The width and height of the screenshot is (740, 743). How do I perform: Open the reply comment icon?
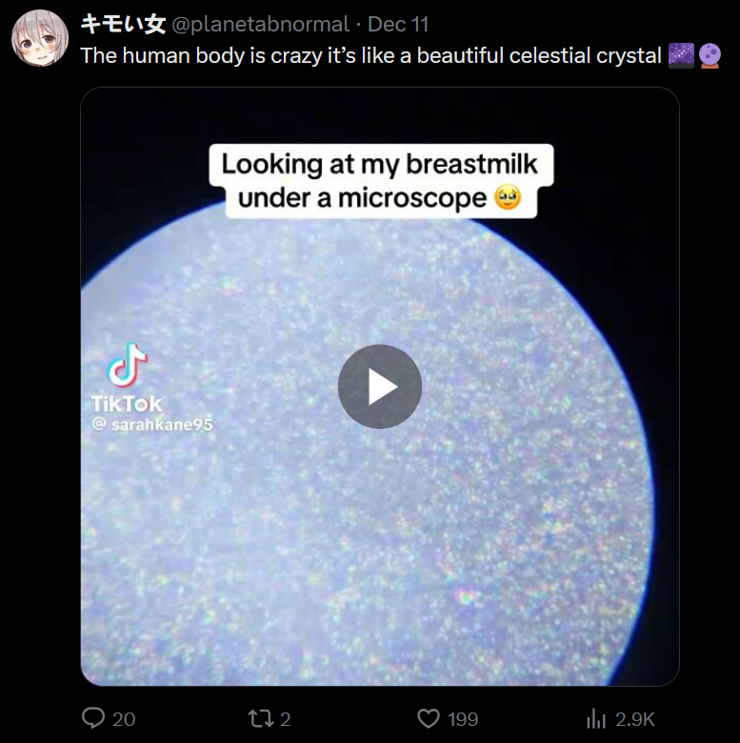click(93, 718)
